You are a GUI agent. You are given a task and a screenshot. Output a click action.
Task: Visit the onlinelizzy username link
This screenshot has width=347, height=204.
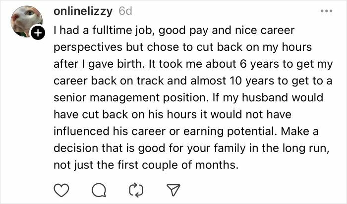coord(83,10)
